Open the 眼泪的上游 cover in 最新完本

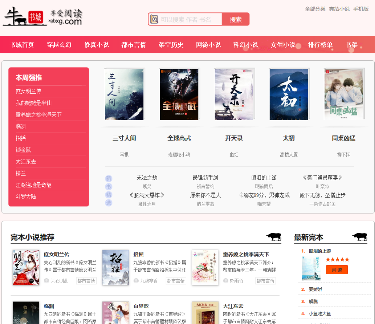click(311, 268)
